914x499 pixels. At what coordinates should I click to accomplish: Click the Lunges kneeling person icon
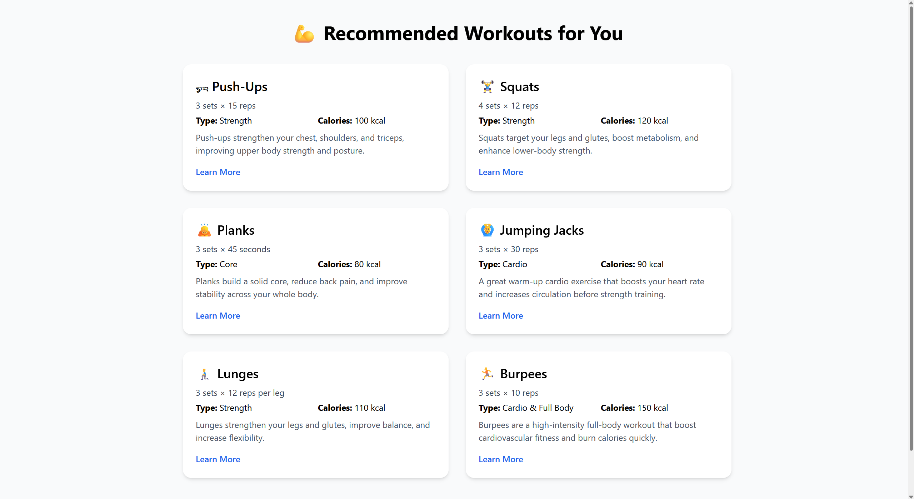pyautogui.click(x=204, y=374)
